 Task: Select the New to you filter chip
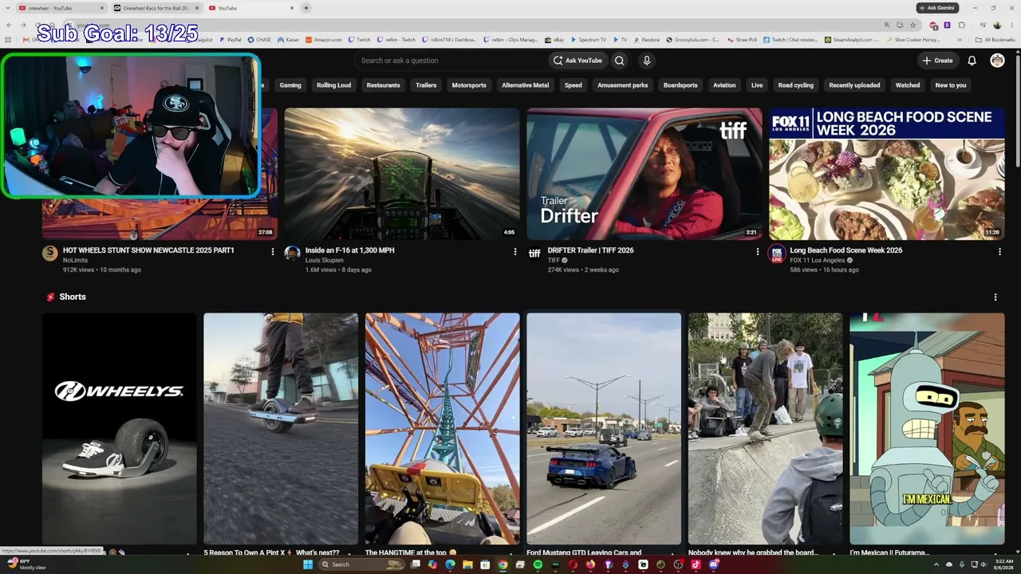pos(950,85)
